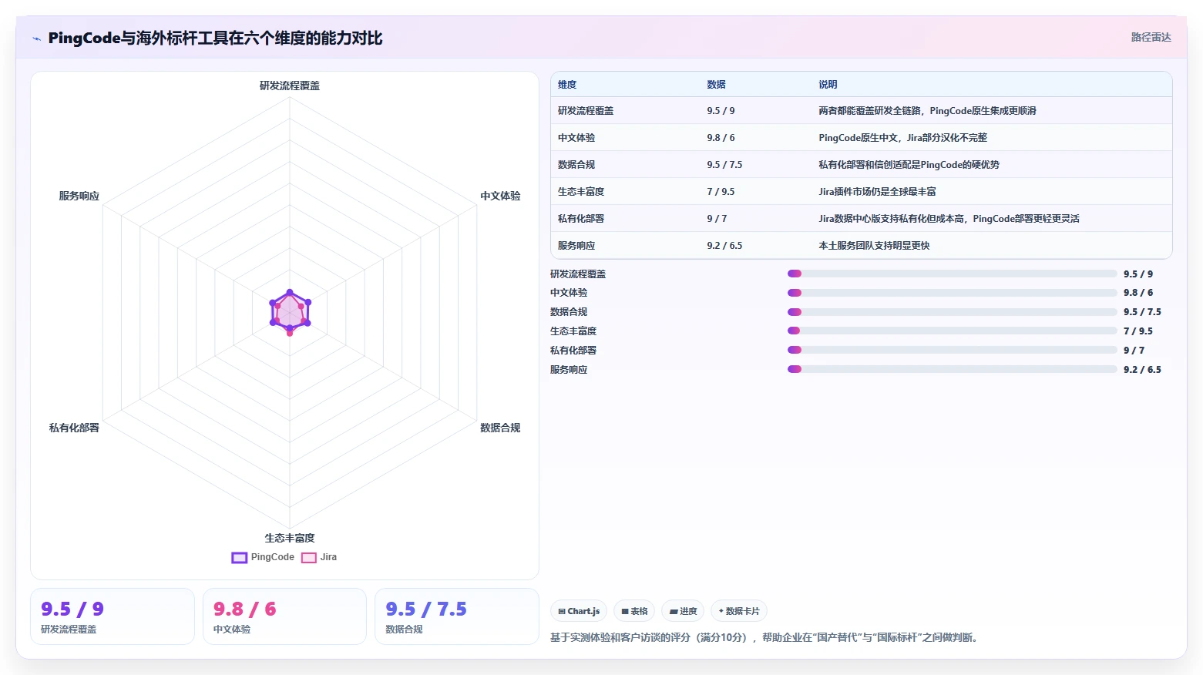Select the 维度 column header
This screenshot has width=1203, height=675.
pyautogui.click(x=567, y=85)
